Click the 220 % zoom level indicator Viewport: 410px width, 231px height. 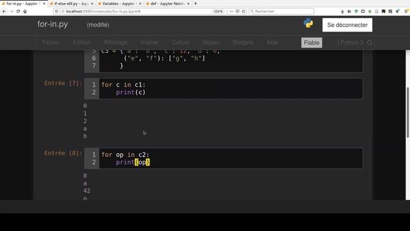coord(218,12)
